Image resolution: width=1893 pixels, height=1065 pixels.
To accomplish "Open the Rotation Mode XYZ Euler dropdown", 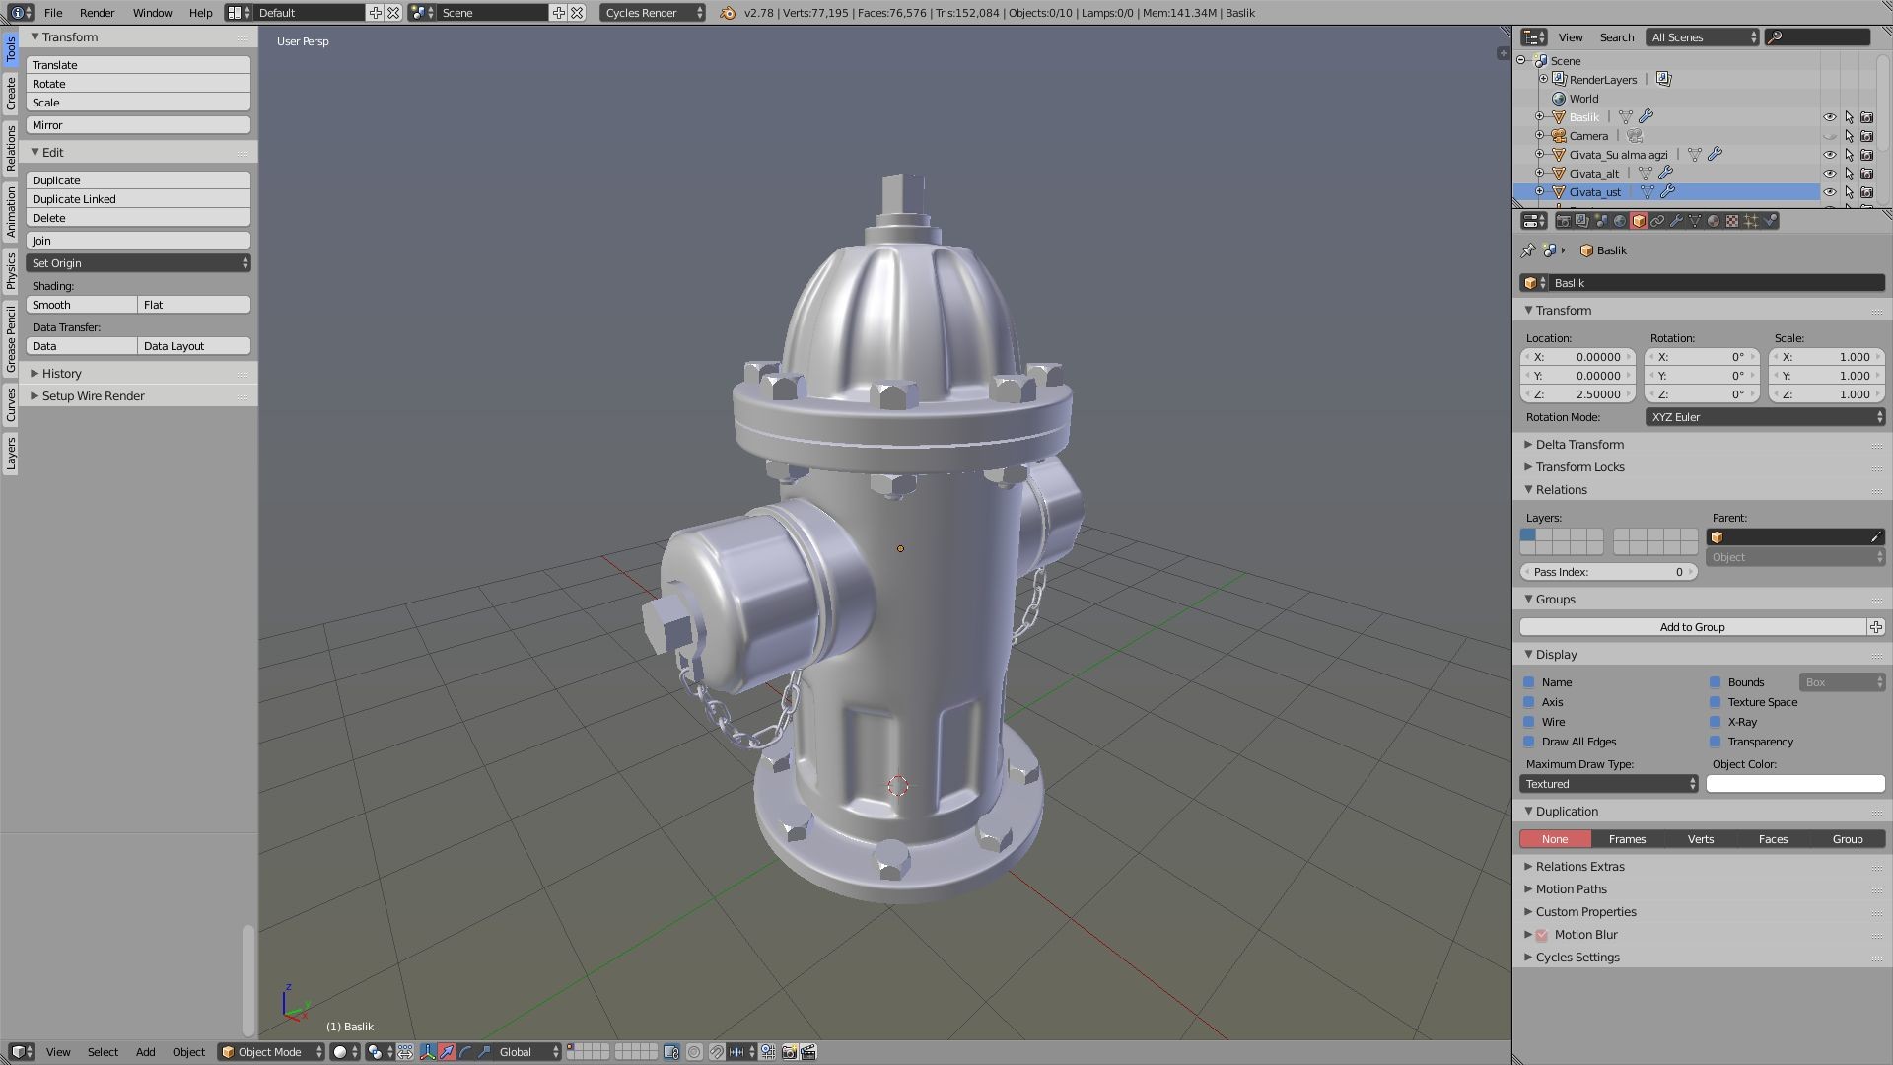I will click(x=1765, y=417).
